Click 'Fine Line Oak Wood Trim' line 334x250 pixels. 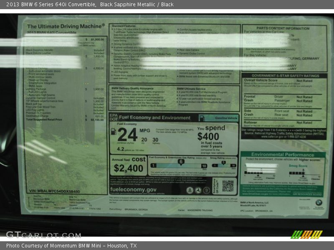click(40, 107)
